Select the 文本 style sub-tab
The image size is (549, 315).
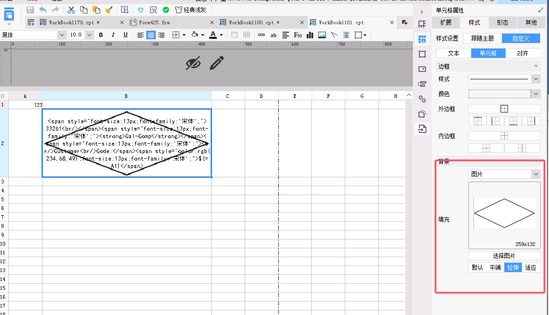coord(453,53)
